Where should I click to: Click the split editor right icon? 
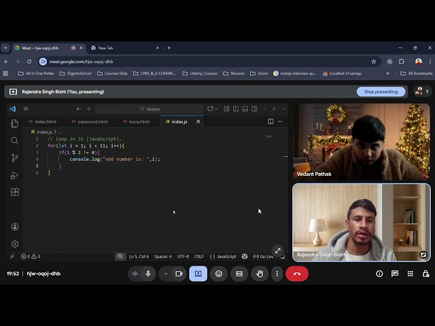click(x=271, y=122)
